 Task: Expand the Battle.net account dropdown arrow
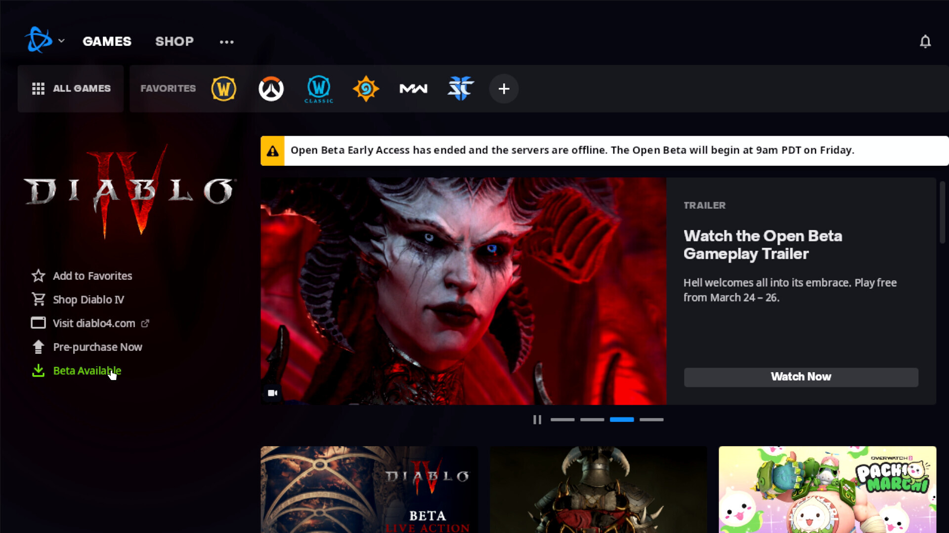(x=61, y=41)
